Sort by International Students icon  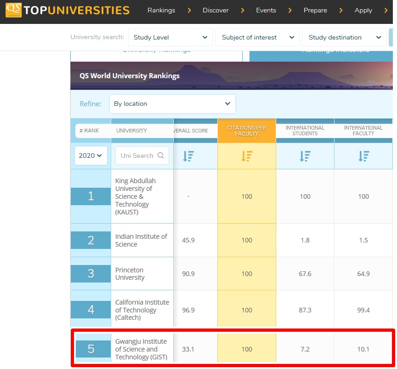pyautogui.click(x=305, y=156)
